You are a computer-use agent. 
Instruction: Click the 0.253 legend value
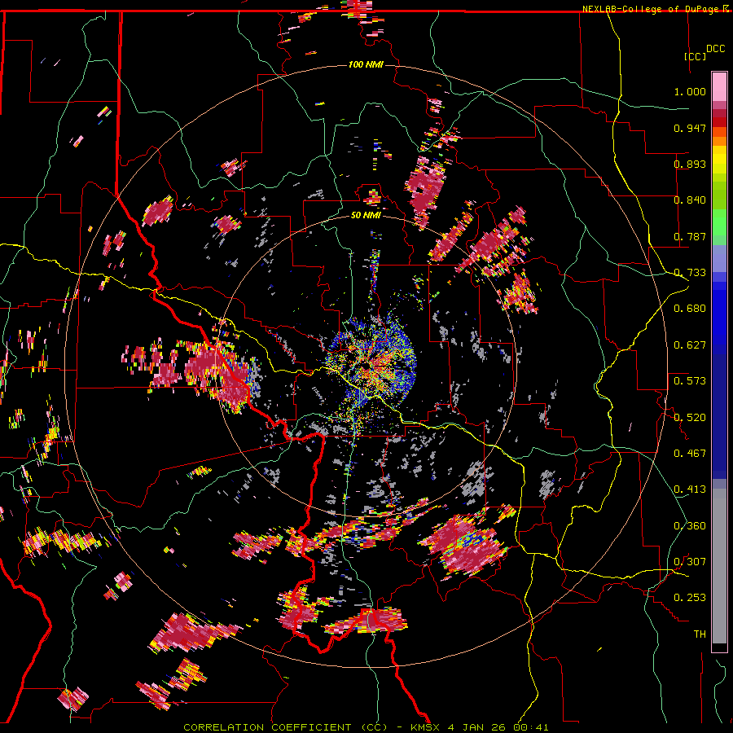(690, 598)
